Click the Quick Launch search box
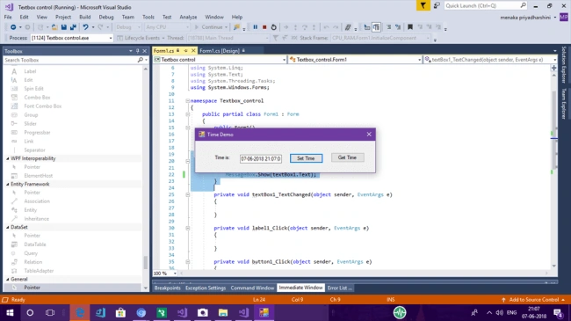 tap(486, 5)
